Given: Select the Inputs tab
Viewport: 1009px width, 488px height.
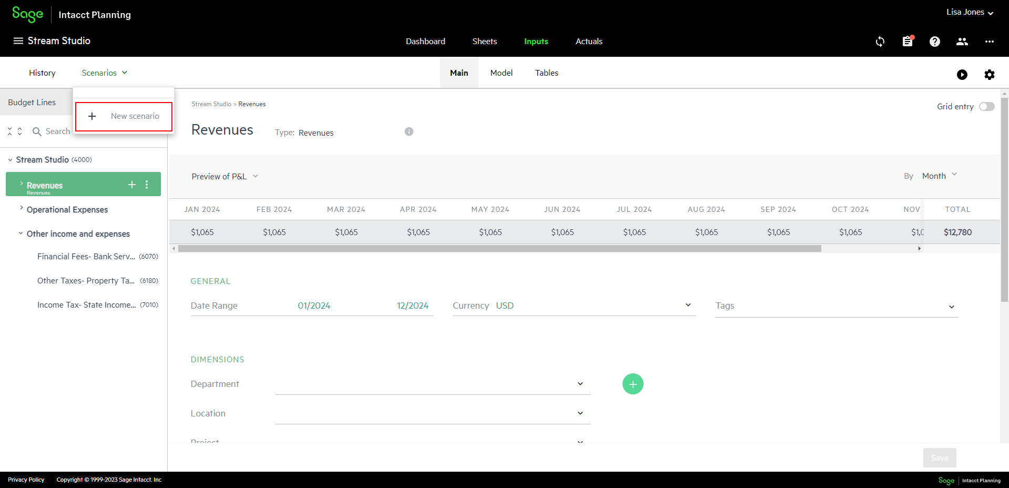Looking at the screenshot, I should [x=536, y=42].
